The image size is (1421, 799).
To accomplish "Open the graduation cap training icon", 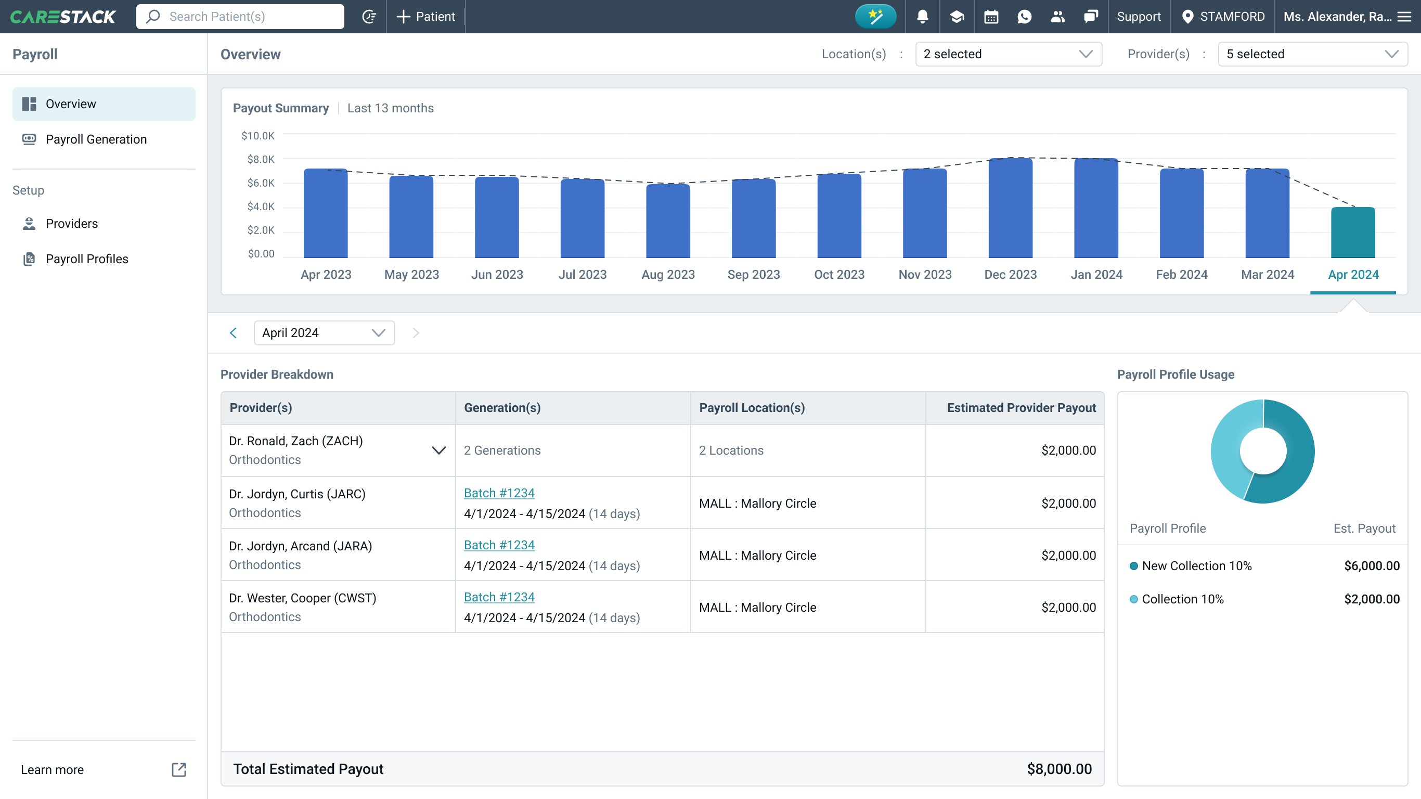I will click(957, 17).
